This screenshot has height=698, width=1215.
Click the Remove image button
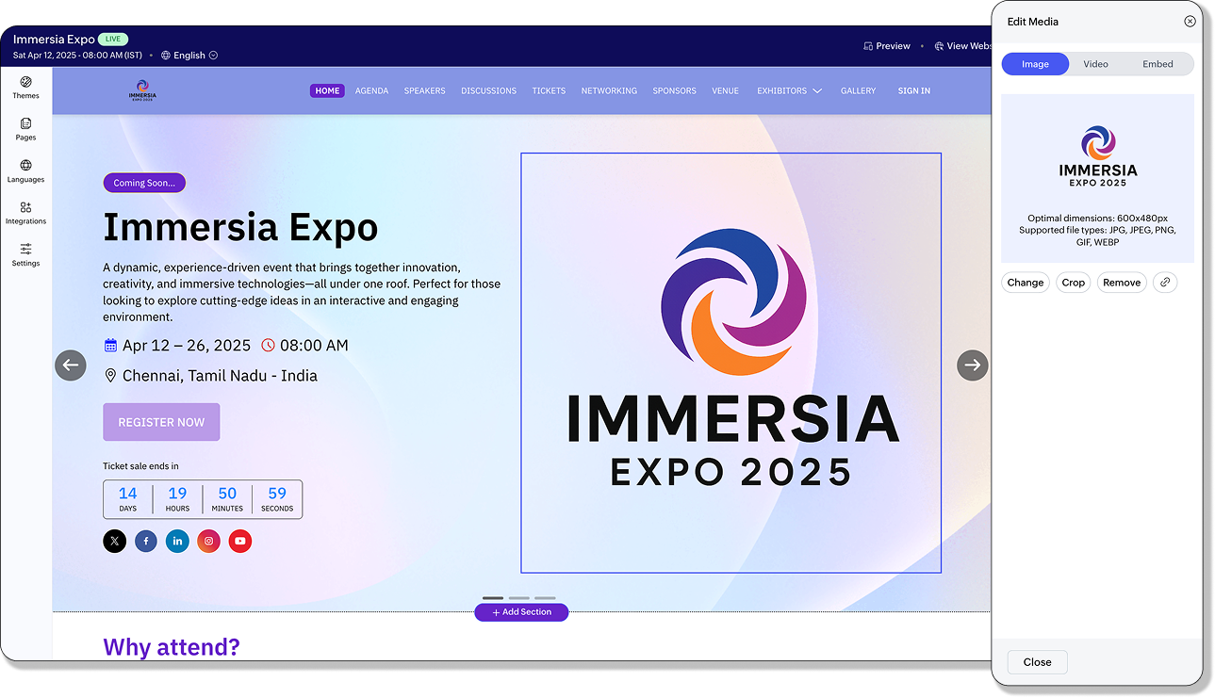(x=1122, y=283)
